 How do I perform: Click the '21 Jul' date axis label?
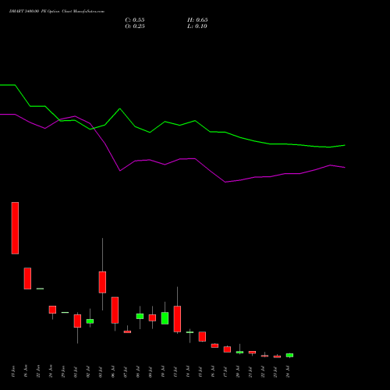pyautogui.click(x=250, y=371)
